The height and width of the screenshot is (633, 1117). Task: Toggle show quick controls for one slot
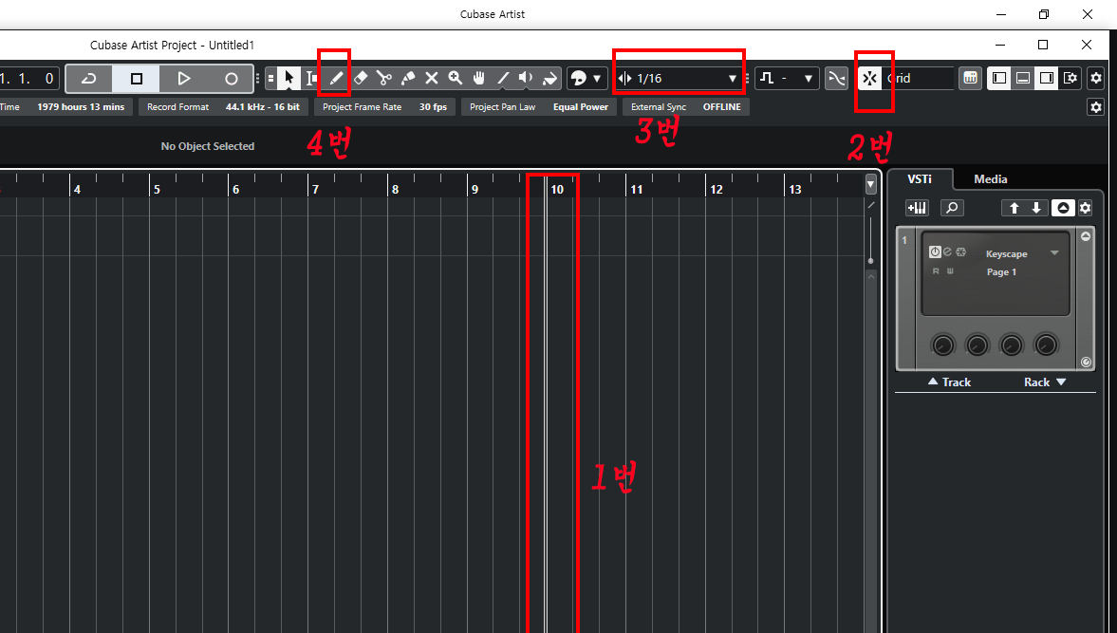[1063, 208]
